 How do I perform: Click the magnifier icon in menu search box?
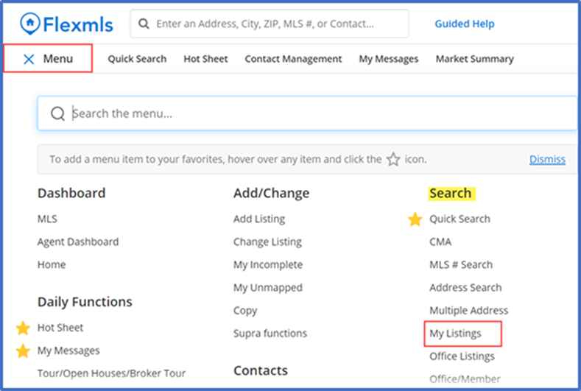pos(57,114)
